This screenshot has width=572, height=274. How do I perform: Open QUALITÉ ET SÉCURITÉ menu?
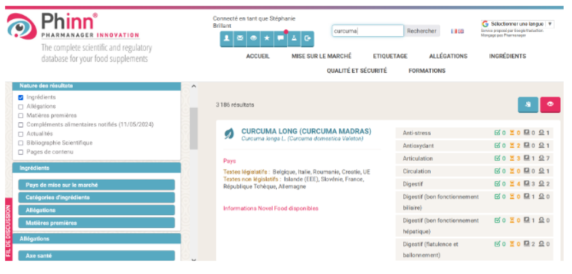tap(357, 71)
